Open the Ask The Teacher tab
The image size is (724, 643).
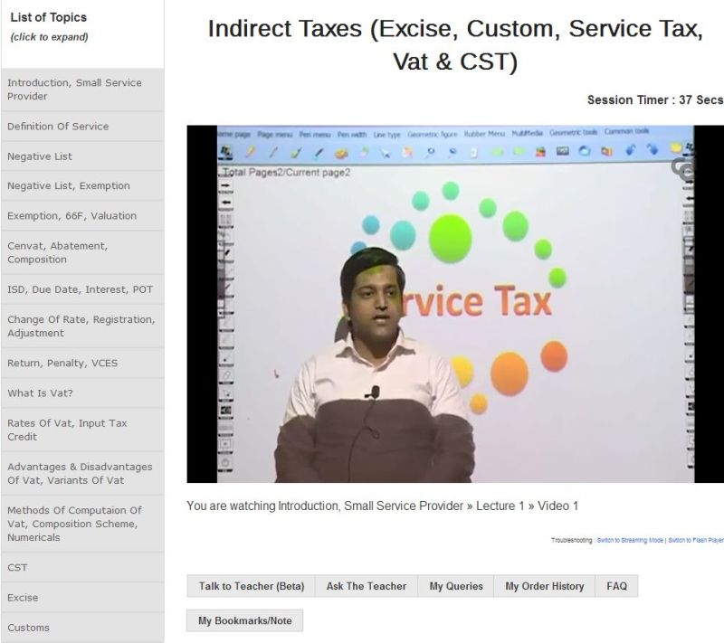[x=367, y=586]
